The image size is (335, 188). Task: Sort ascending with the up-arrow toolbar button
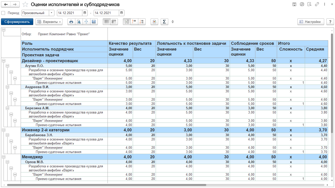[134, 22]
